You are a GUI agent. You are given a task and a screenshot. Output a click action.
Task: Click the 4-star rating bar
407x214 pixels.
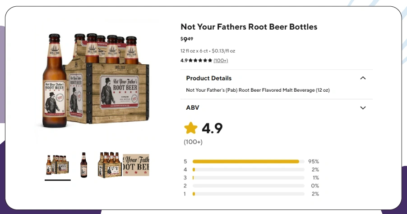248,169
